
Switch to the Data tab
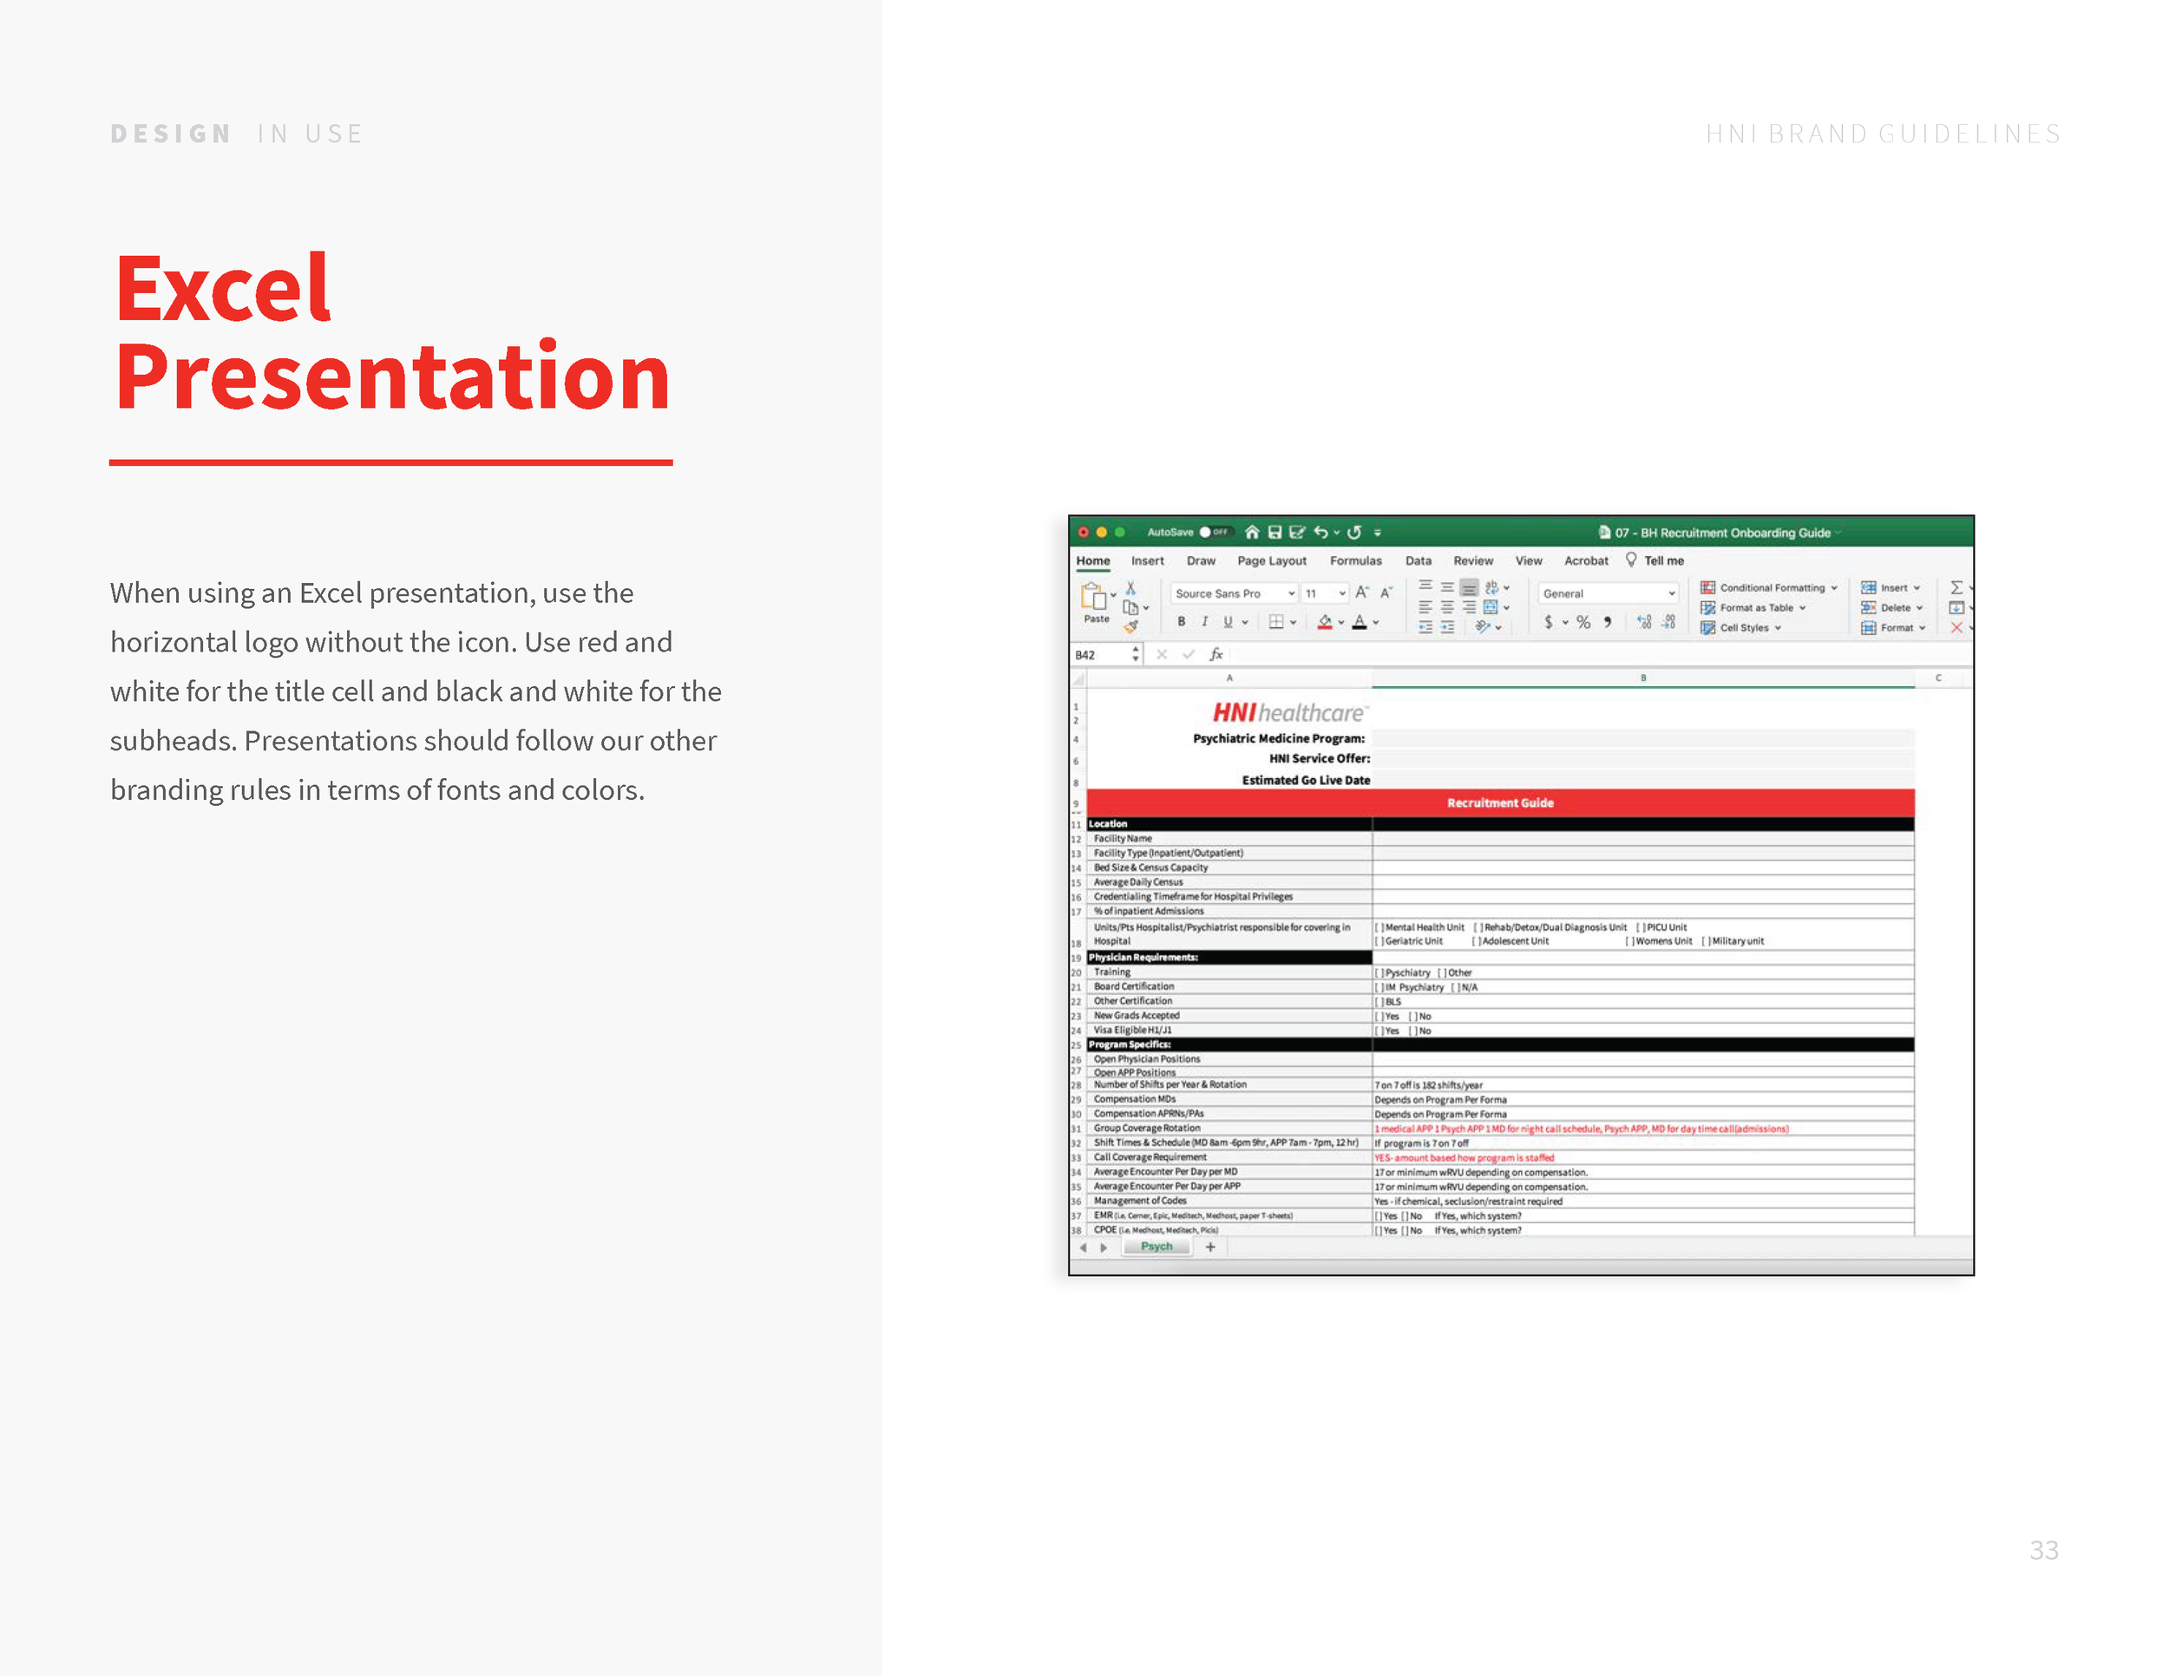[x=1419, y=561]
